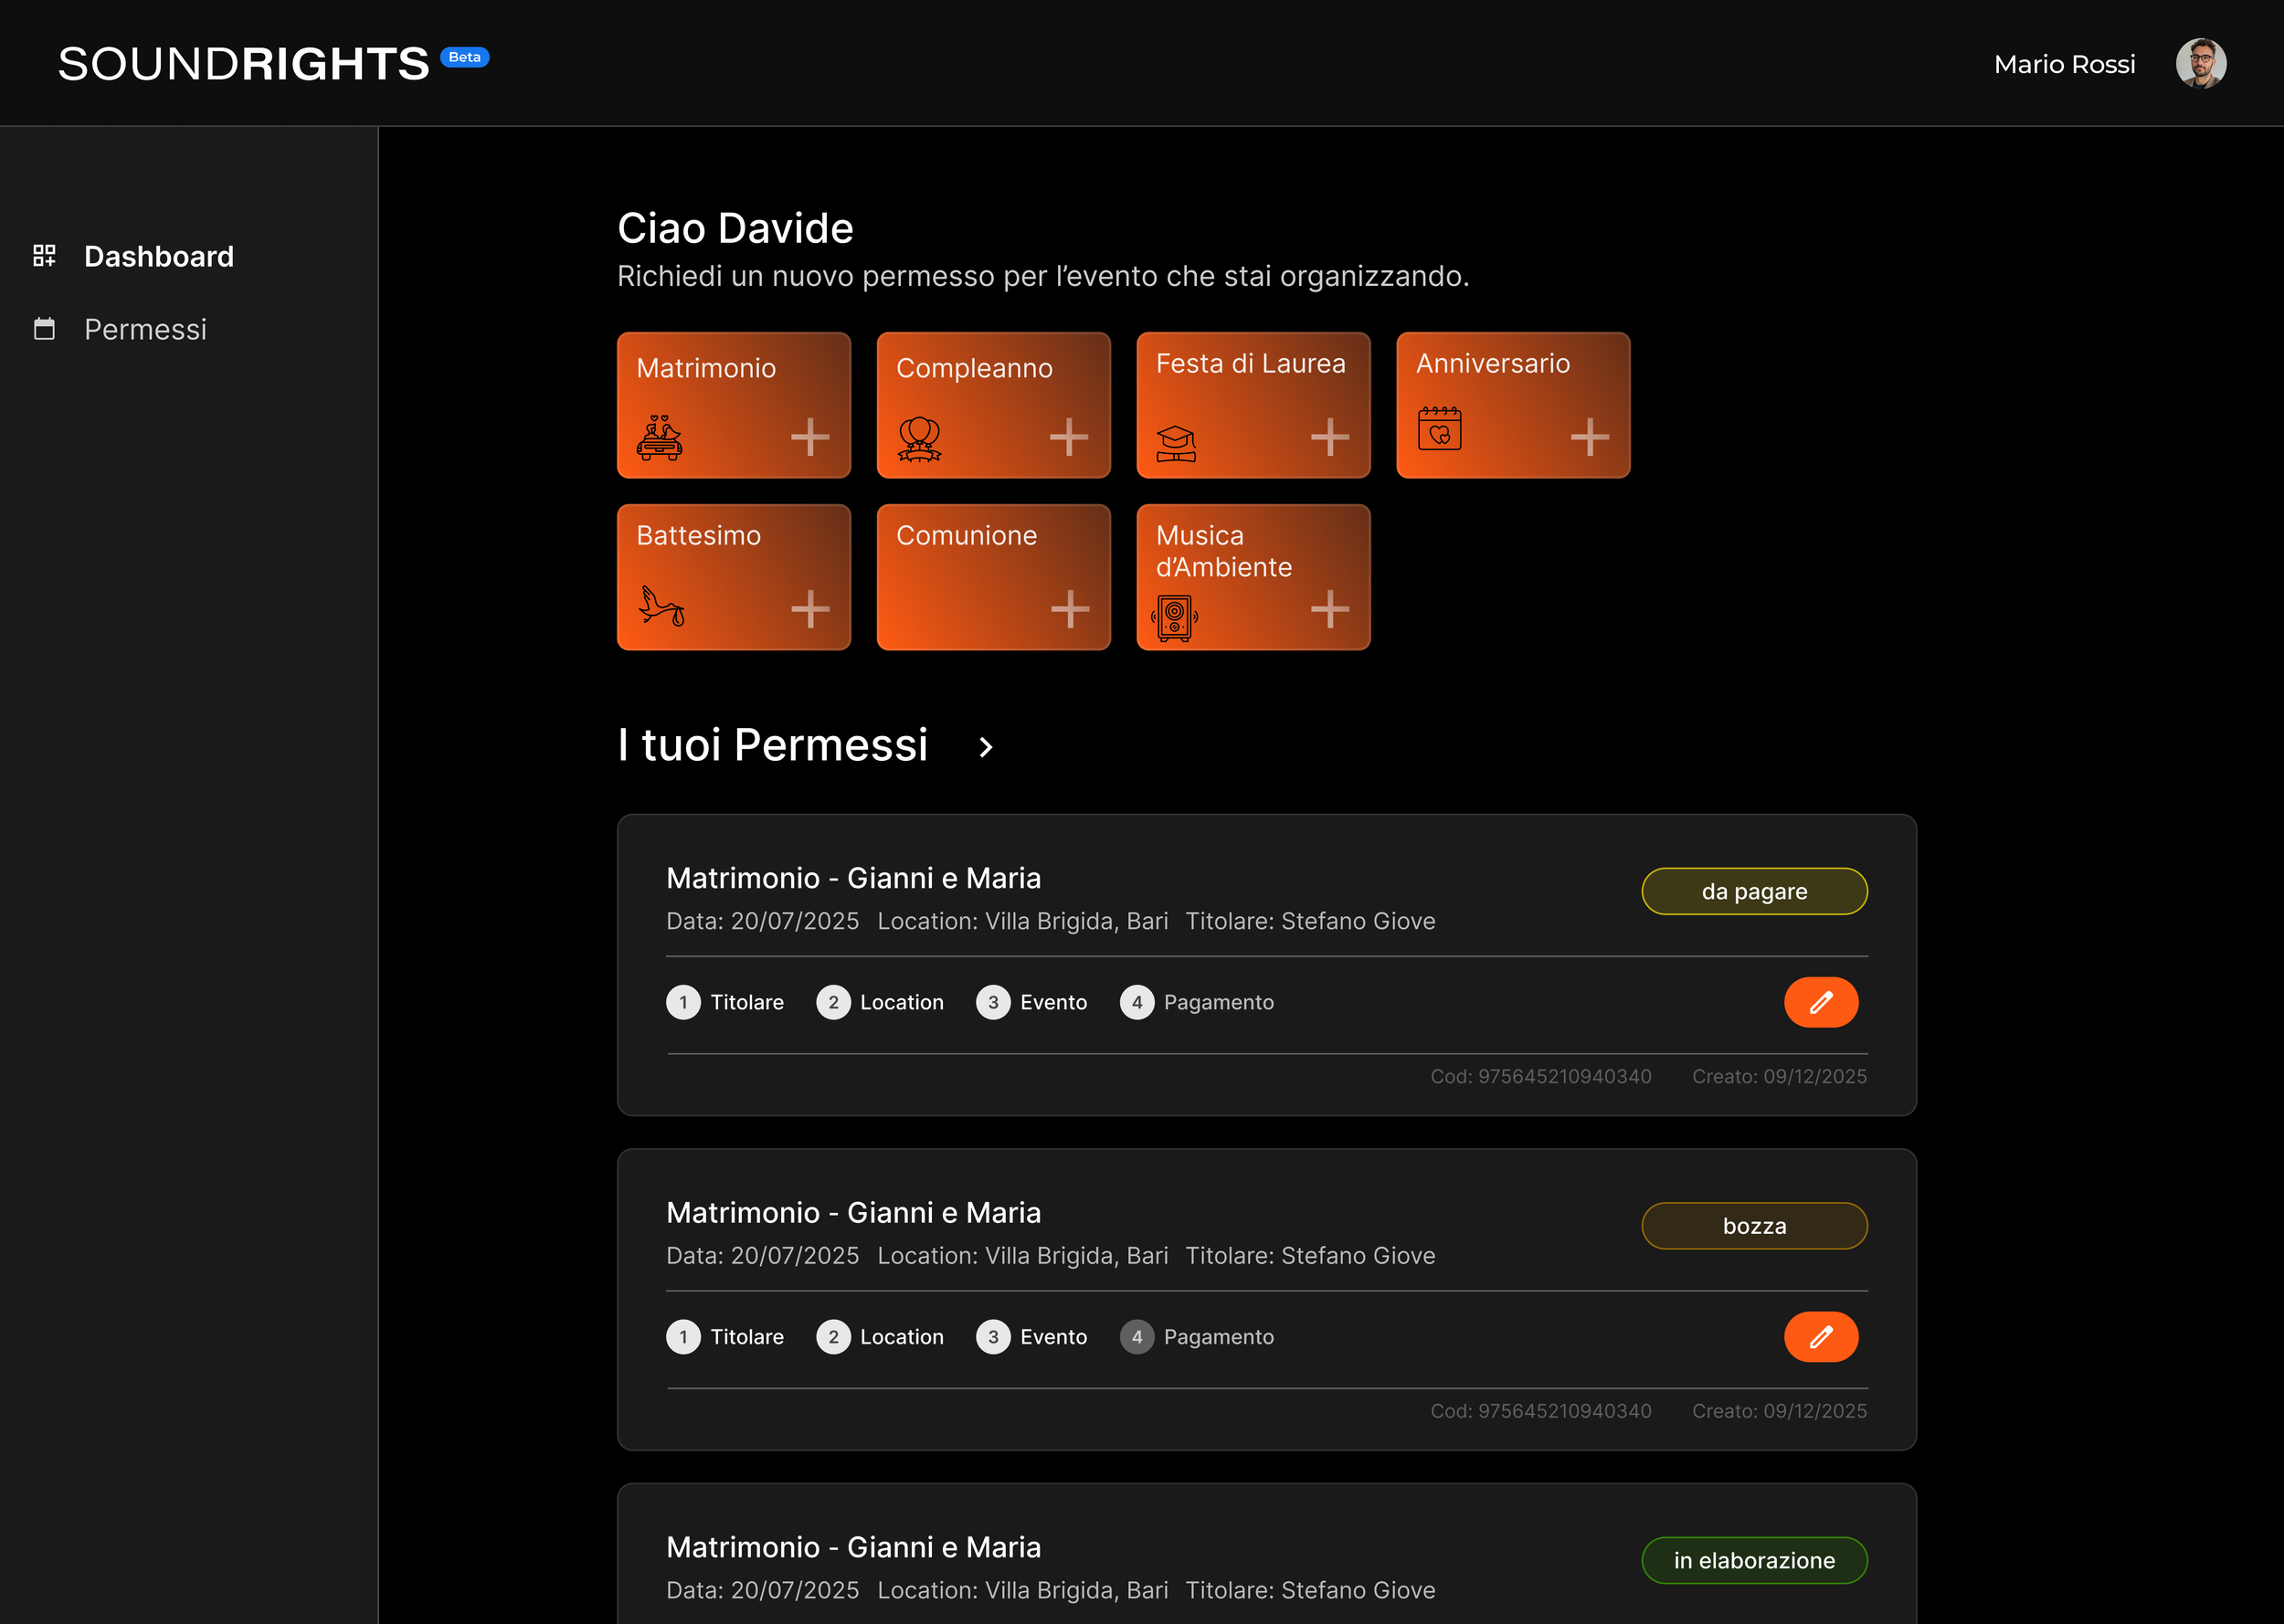Image resolution: width=2284 pixels, height=1624 pixels.
Task: Click the speaker icon on Musica d'Ambiente
Action: pos(1174,617)
